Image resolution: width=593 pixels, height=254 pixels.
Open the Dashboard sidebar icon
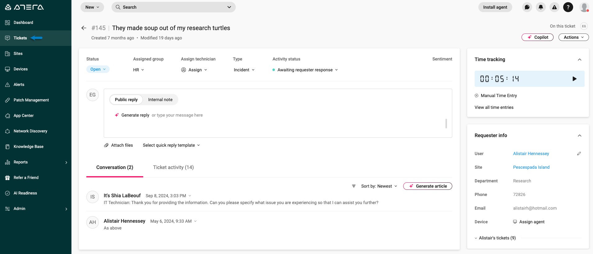[7, 23]
